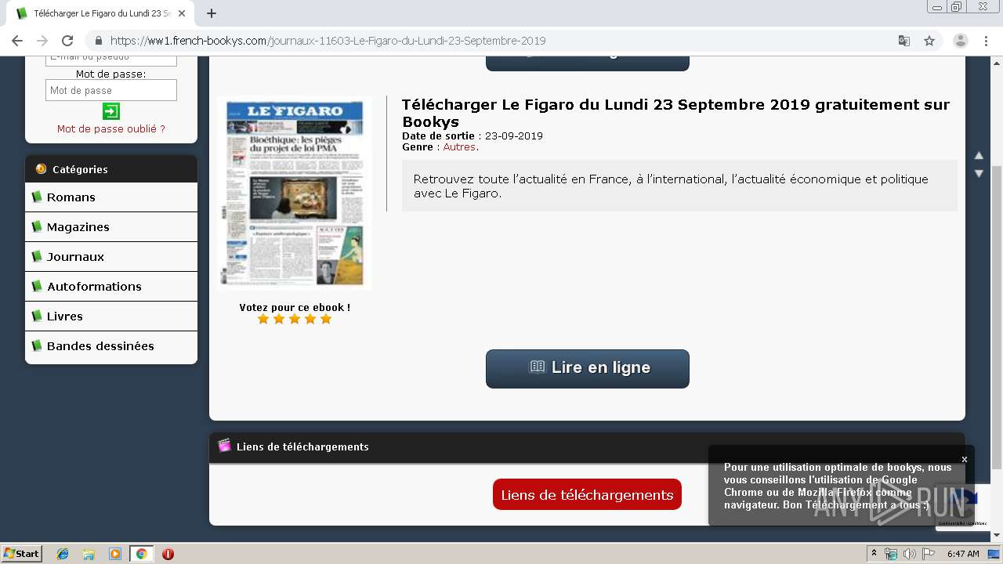
Task: Rate ebook with fifth star
Action: (x=326, y=319)
